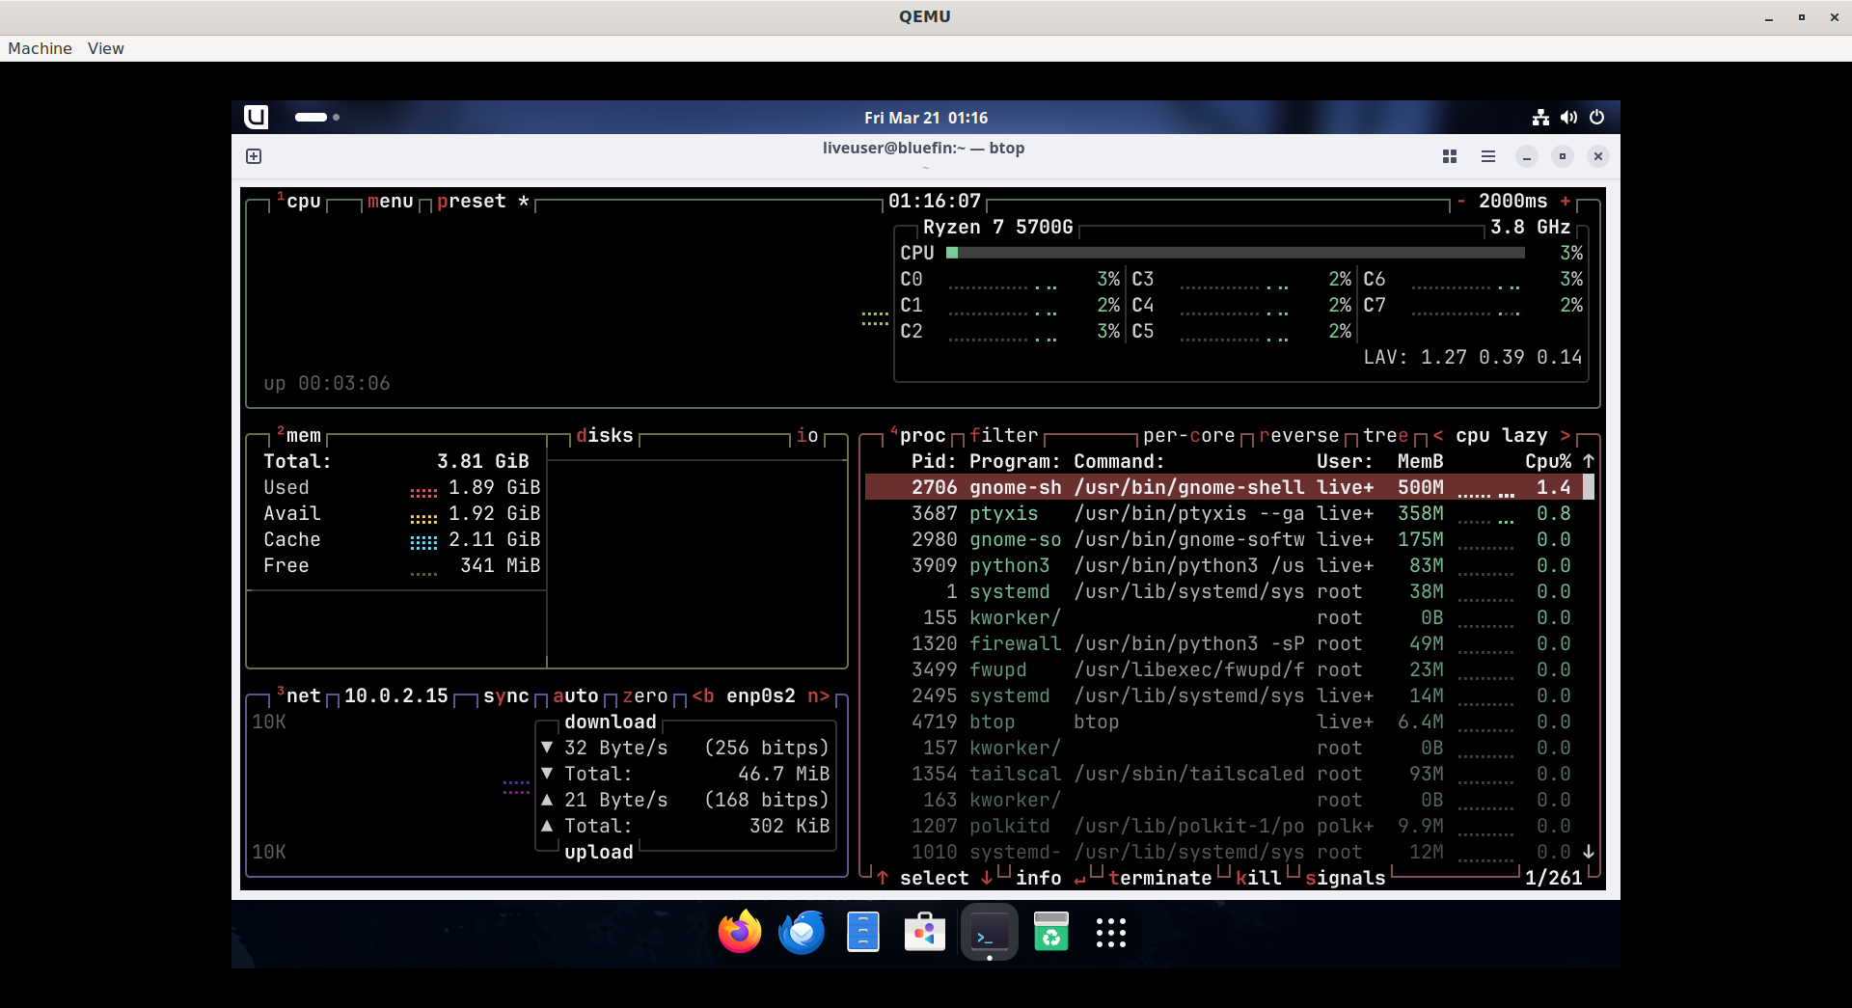Increase update interval with plus next to 2000ms
The image size is (1852, 1008).
click(x=1565, y=202)
